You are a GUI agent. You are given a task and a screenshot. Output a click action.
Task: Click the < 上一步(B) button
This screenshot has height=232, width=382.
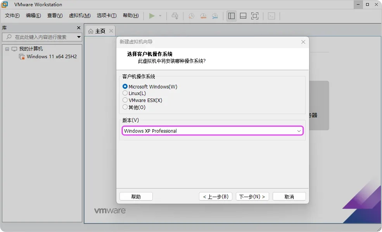[216, 196]
